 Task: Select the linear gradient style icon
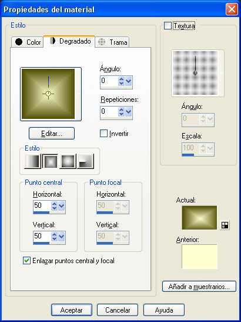(32, 162)
